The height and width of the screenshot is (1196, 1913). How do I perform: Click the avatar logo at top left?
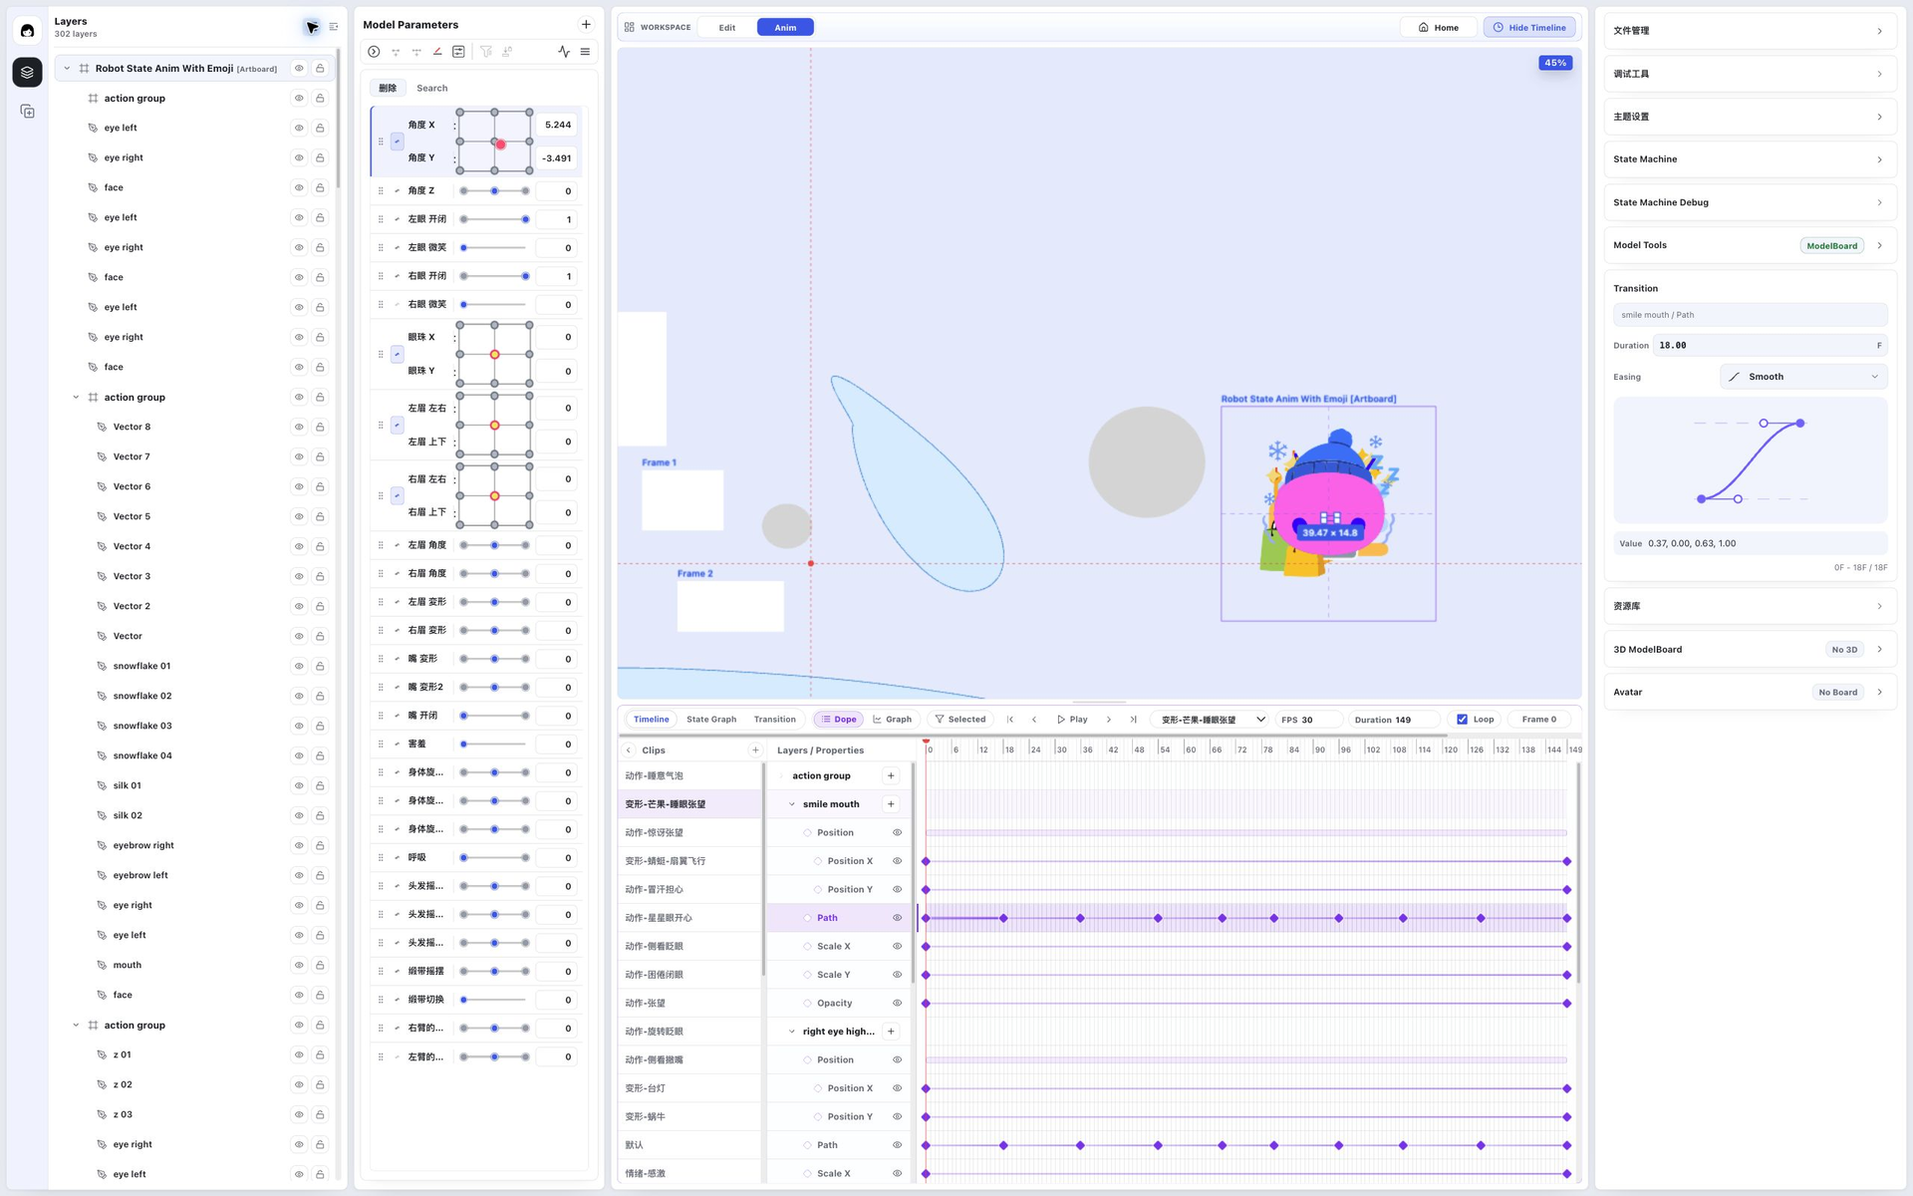coord(27,31)
